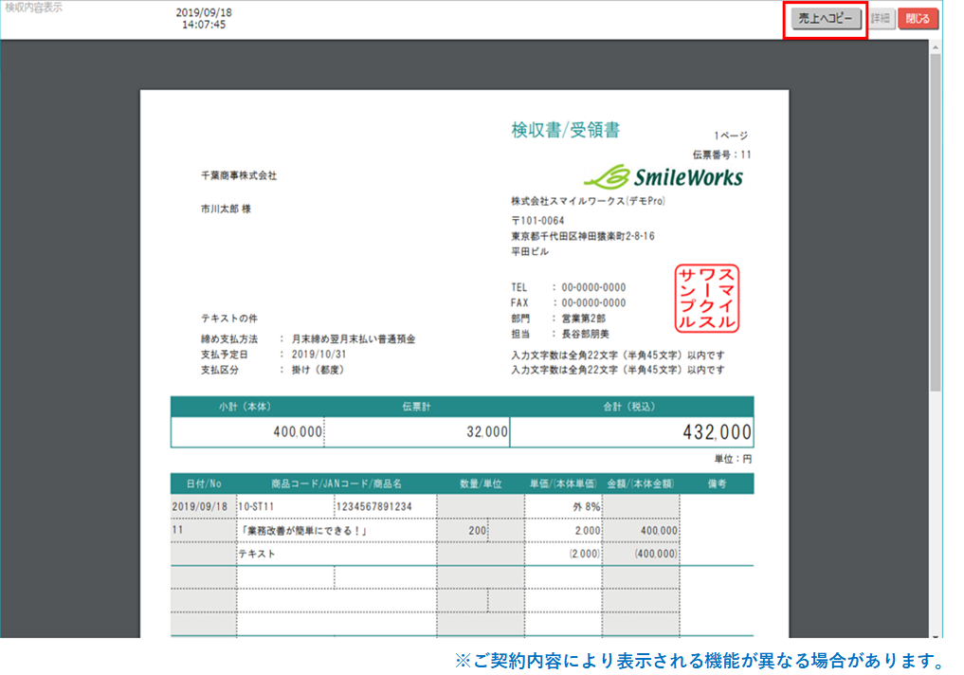Image resolution: width=964 pixels, height=675 pixels.
Task: Select the recipient 市川太郎 様
Action: 226,209
